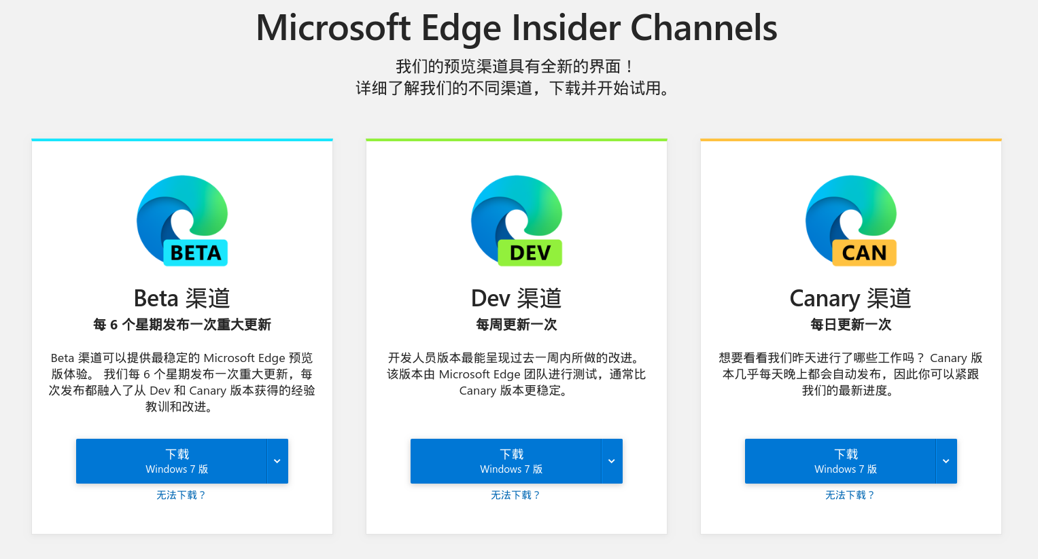
Task: Click the 每 6 个星期发布一次重大更新 subtitle
Action: 182,325
